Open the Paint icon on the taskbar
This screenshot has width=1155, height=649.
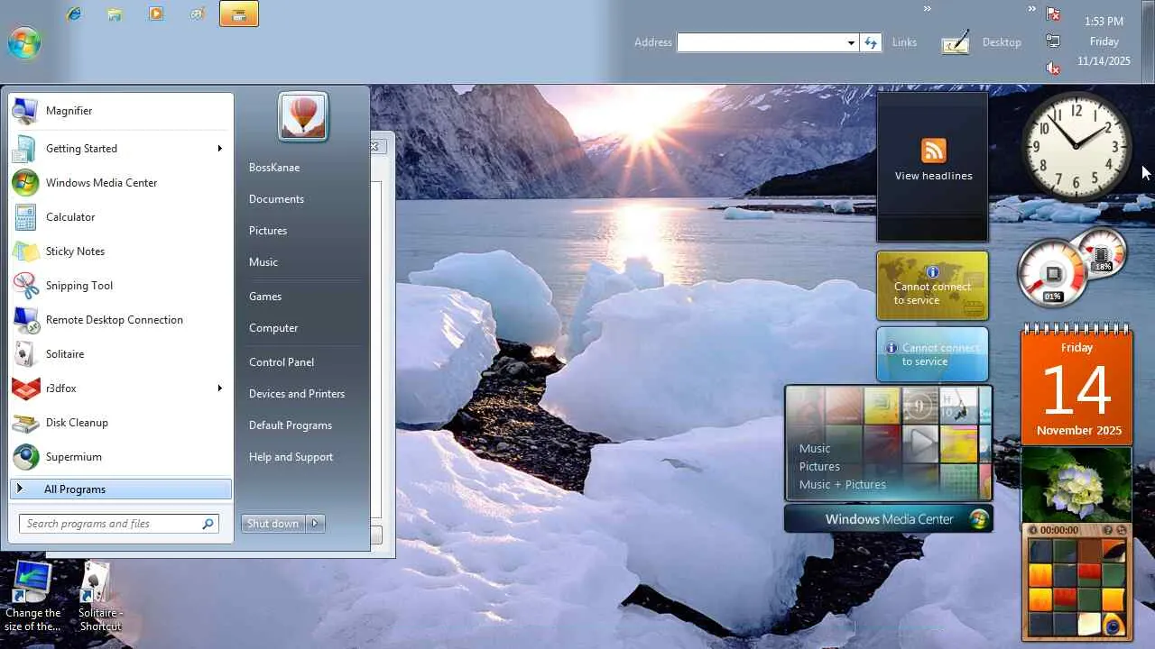(198, 14)
